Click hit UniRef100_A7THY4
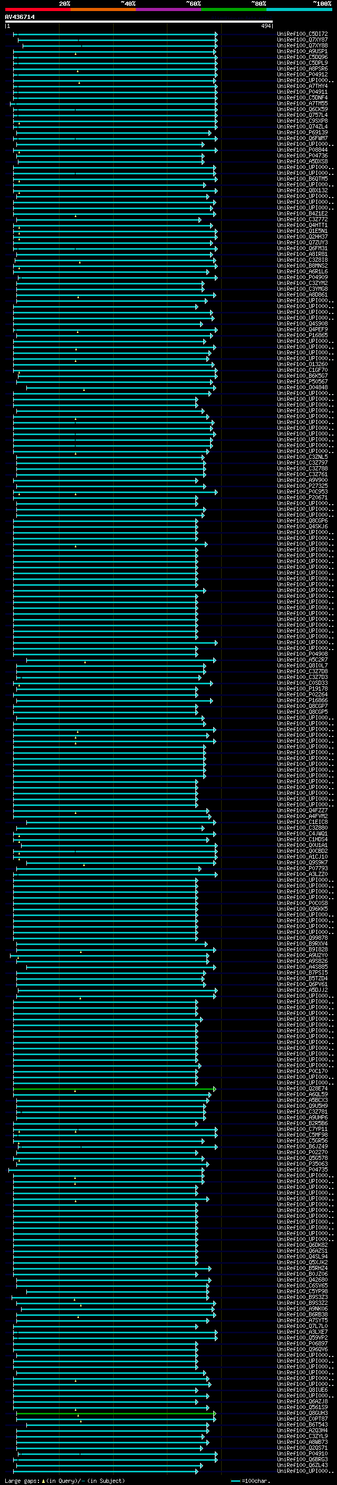This screenshot has height=1485, width=337. click(x=302, y=86)
